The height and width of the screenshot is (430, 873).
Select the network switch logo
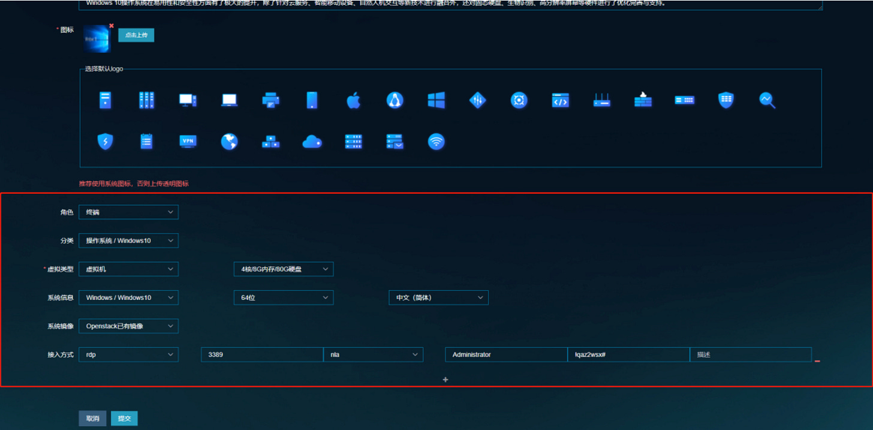pos(685,100)
